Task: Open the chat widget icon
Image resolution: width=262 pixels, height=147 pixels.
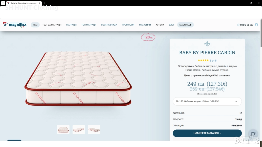Action: point(253,133)
